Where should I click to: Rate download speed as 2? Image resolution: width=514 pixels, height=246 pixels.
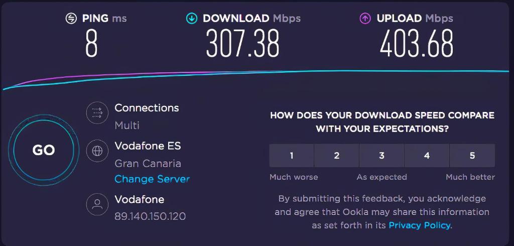point(337,156)
